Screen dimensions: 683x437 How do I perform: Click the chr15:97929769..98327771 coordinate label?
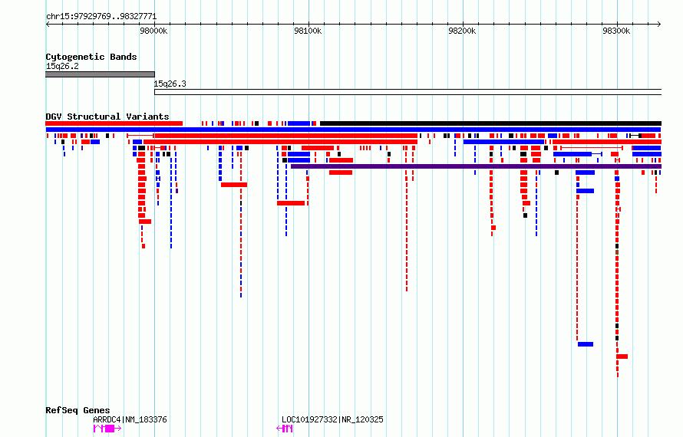pos(101,17)
